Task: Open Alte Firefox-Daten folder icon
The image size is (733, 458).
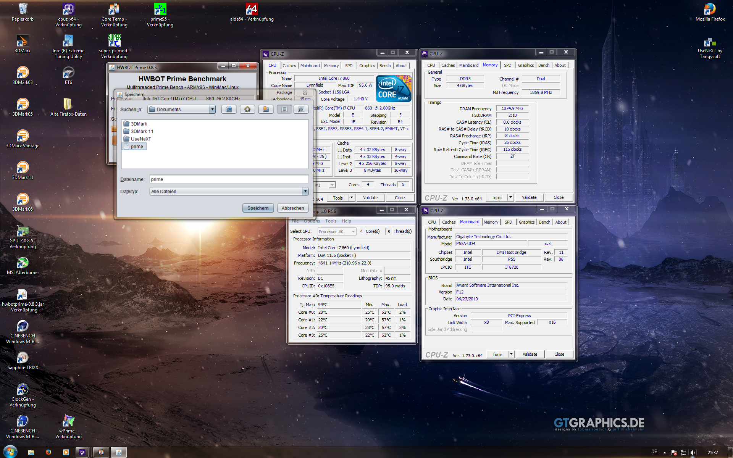Action: (x=68, y=107)
